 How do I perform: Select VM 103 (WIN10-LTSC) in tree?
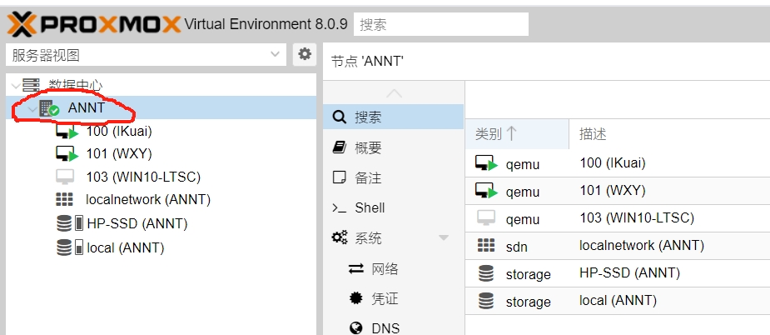coord(143,177)
